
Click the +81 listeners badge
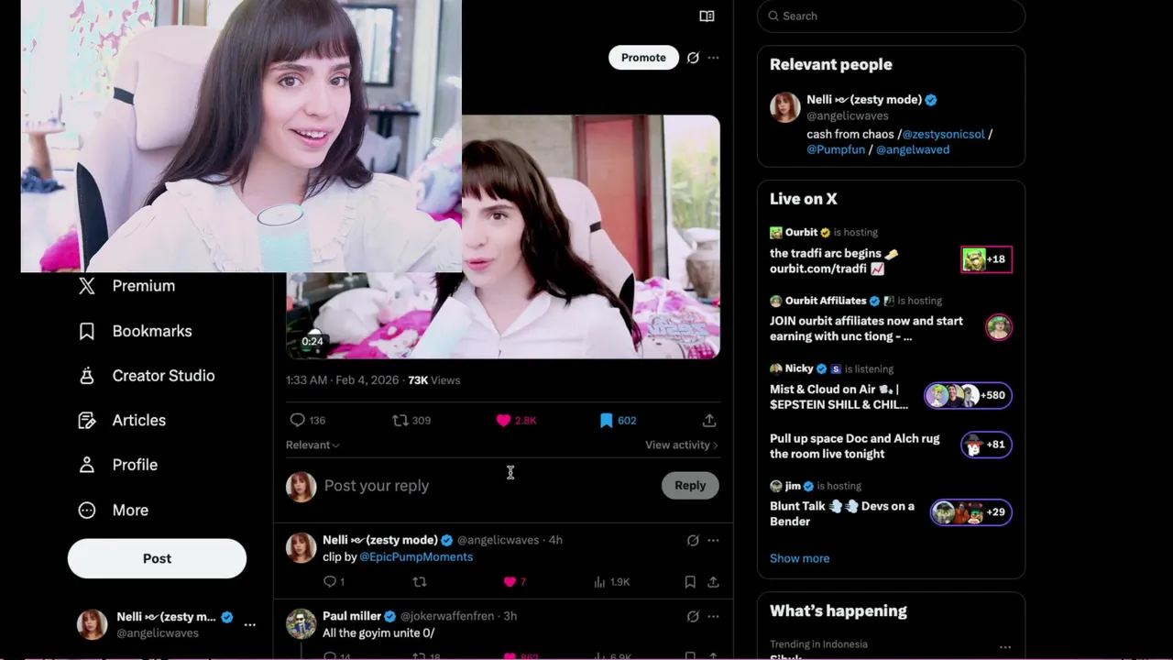pyautogui.click(x=986, y=445)
